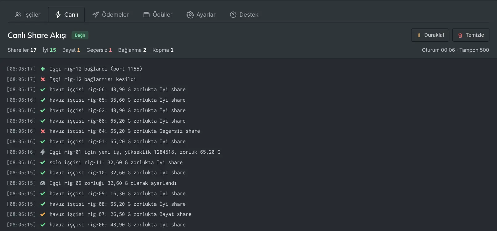Click the green plus icon for rig-12 connected
497x231 pixels.
point(43,69)
